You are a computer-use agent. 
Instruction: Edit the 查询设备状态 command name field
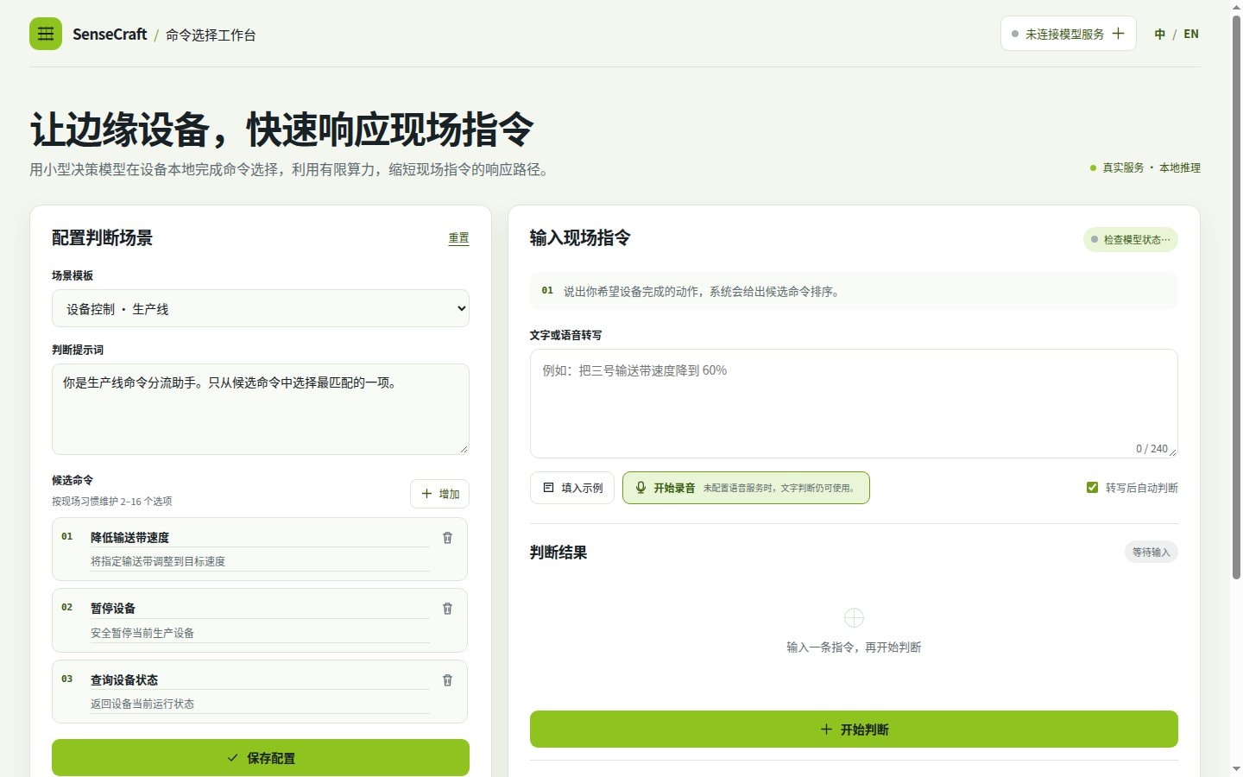[260, 680]
